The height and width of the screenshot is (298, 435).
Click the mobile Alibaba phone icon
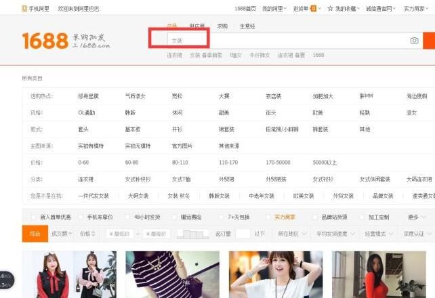pos(24,9)
